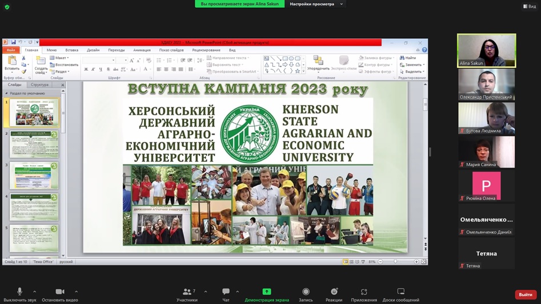The height and width of the screenshot is (304, 541).
Task: Click the Восстановить reset slide button
Action: tap(64, 64)
